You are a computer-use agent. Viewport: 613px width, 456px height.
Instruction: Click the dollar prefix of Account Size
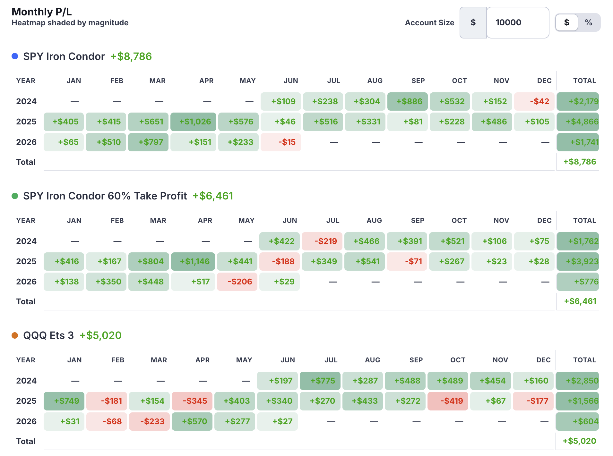[x=473, y=22]
